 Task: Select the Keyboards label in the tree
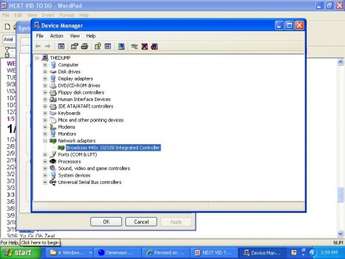(x=69, y=113)
